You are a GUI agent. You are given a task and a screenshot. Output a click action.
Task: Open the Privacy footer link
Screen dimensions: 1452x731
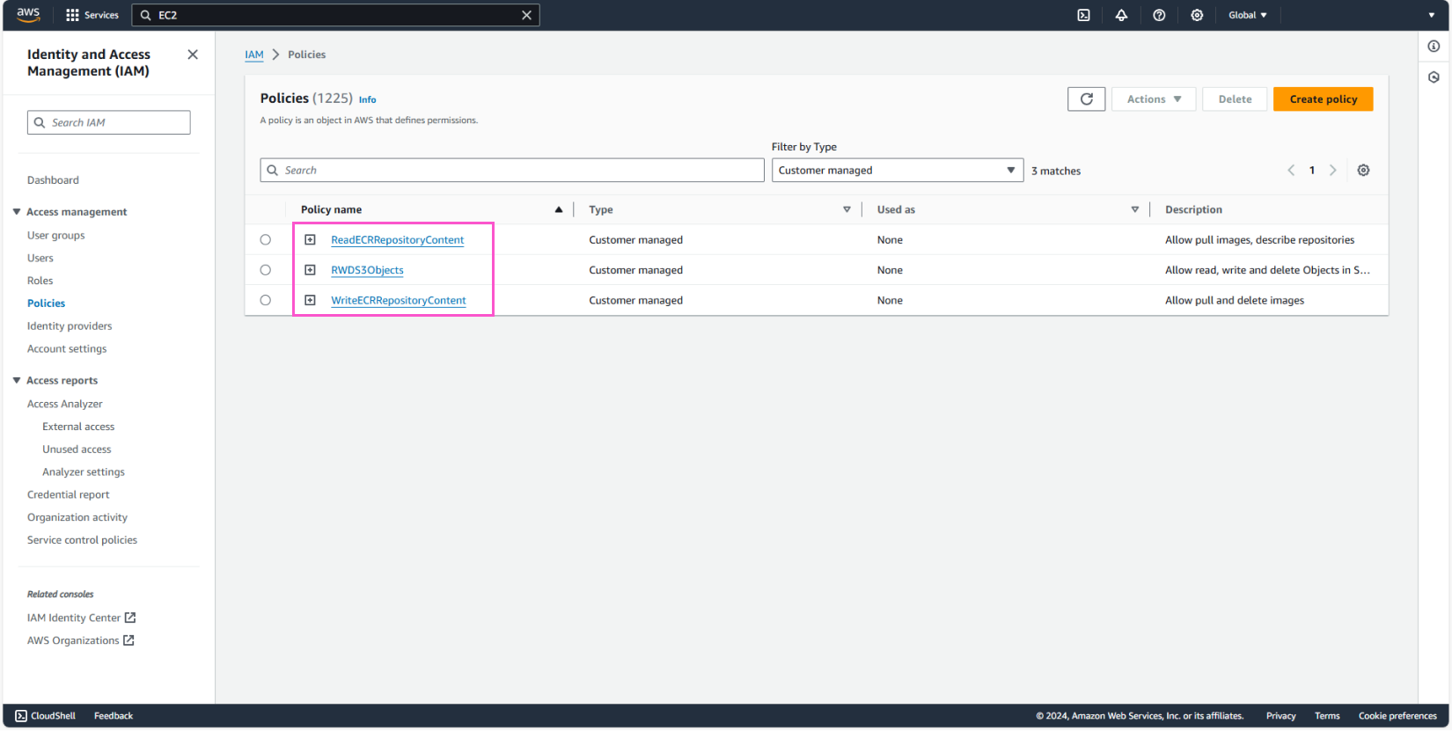click(1280, 716)
